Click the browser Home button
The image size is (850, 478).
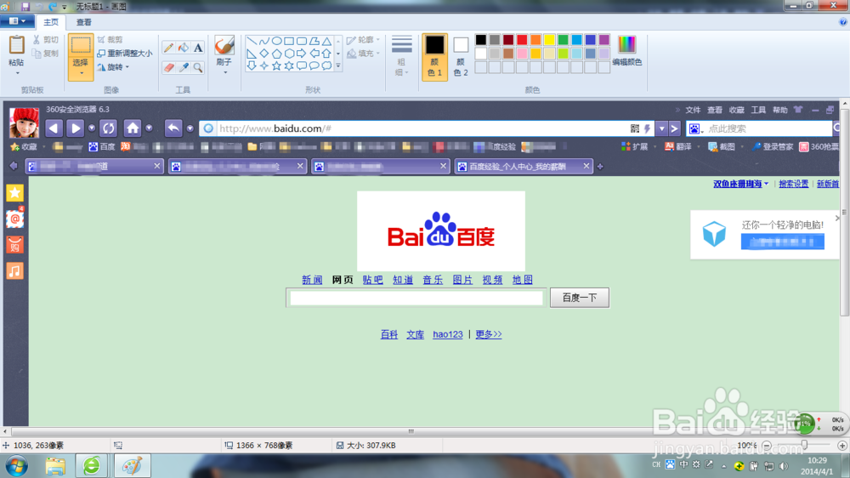(133, 128)
